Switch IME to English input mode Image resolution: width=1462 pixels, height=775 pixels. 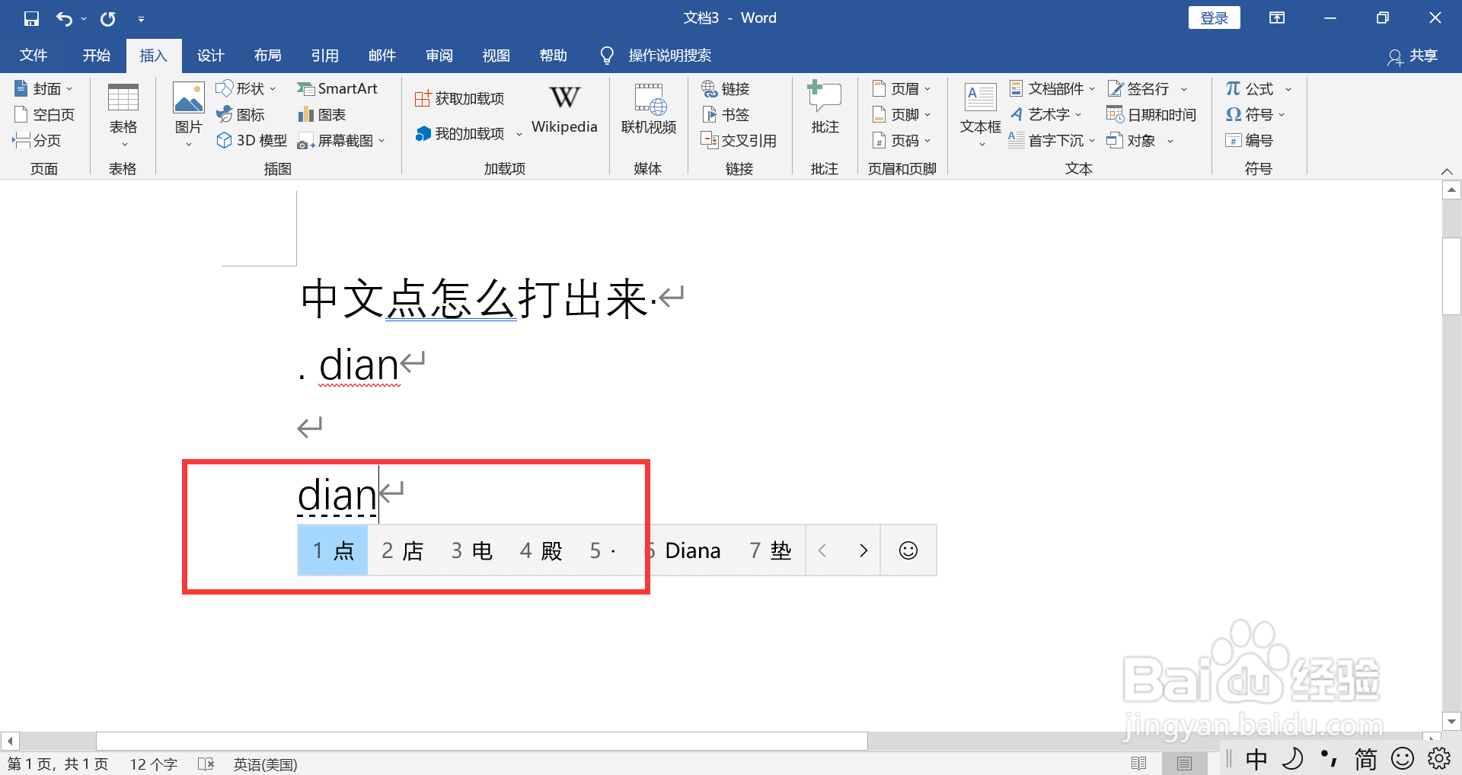[1256, 758]
